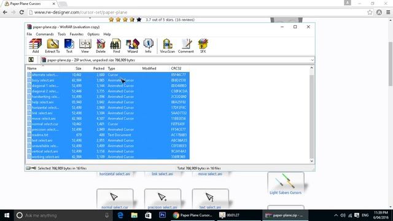Click the ENG language indicator
393x221 pixels.
pos(365,215)
